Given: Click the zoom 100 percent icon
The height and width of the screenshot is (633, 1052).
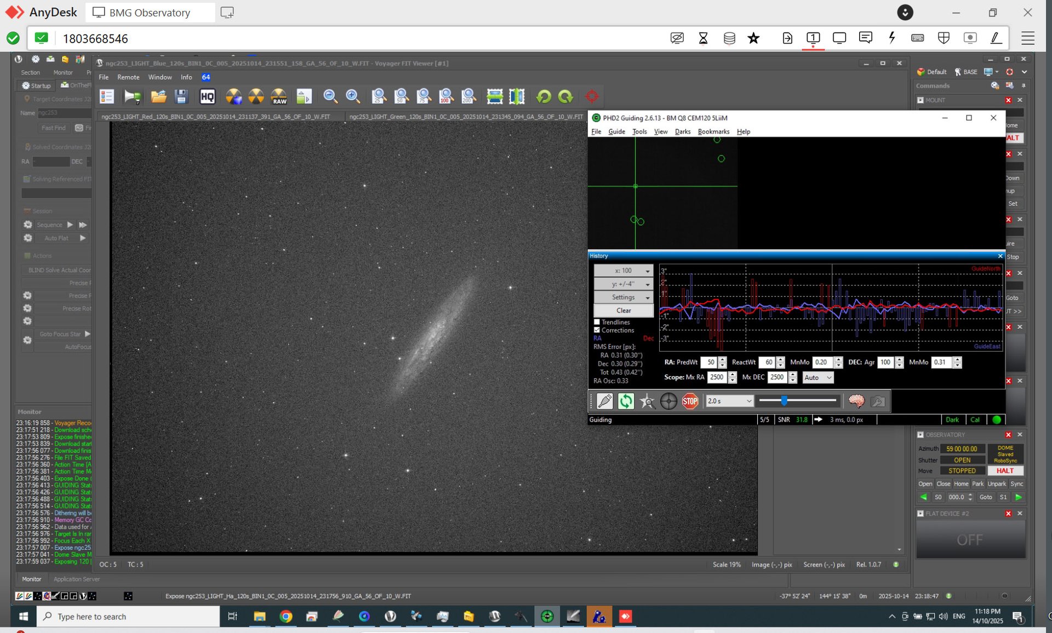Looking at the screenshot, I should pyautogui.click(x=445, y=97).
